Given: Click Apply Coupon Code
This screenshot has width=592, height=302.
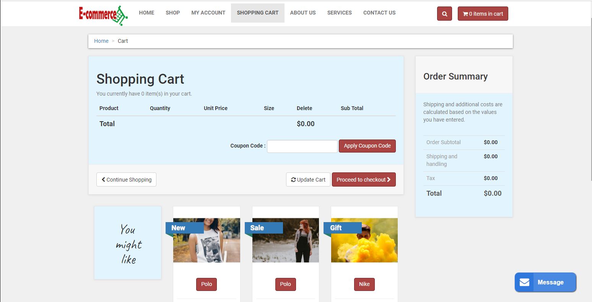Looking at the screenshot, I should (367, 146).
